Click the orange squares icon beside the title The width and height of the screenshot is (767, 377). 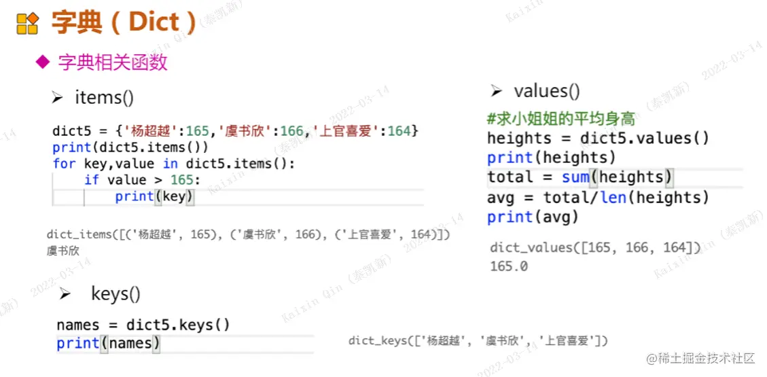click(27, 24)
